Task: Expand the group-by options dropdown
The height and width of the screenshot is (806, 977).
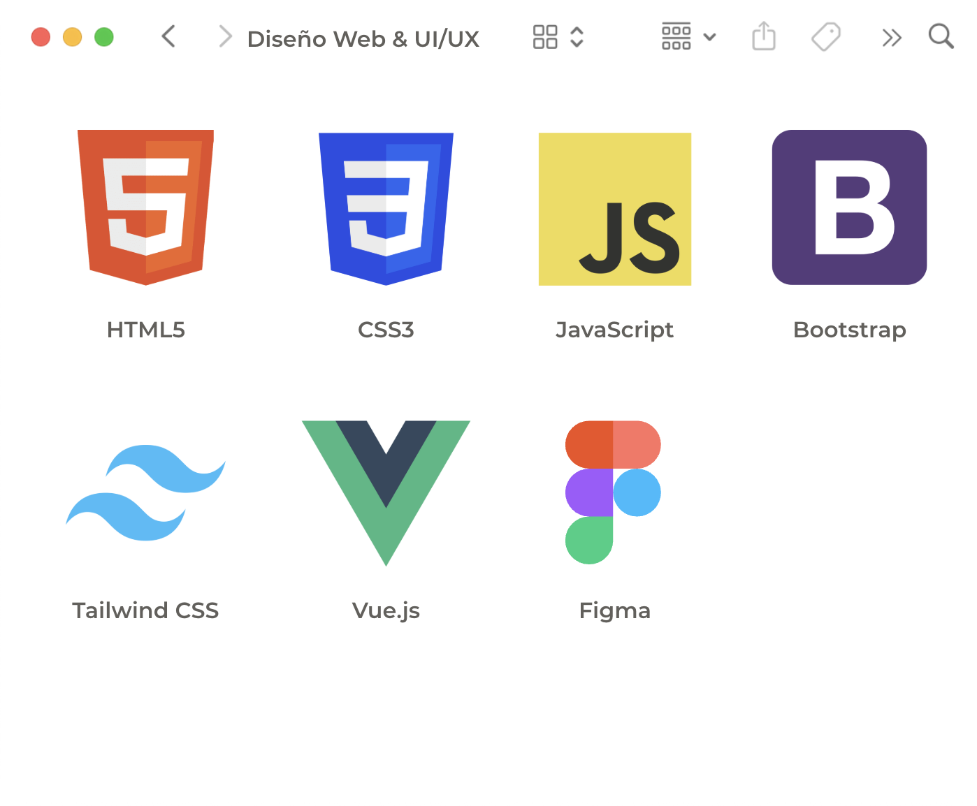Action: point(688,37)
